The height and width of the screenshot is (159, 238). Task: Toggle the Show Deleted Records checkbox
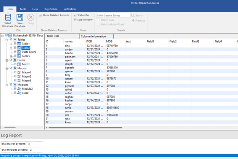[40, 15]
